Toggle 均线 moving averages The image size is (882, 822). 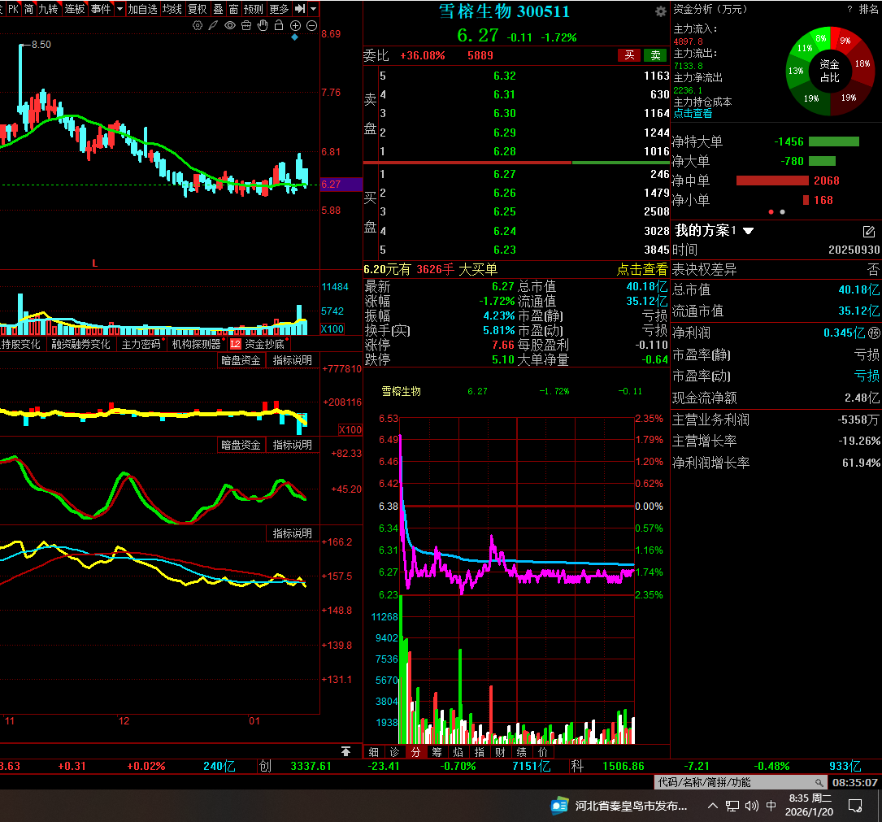click(172, 8)
